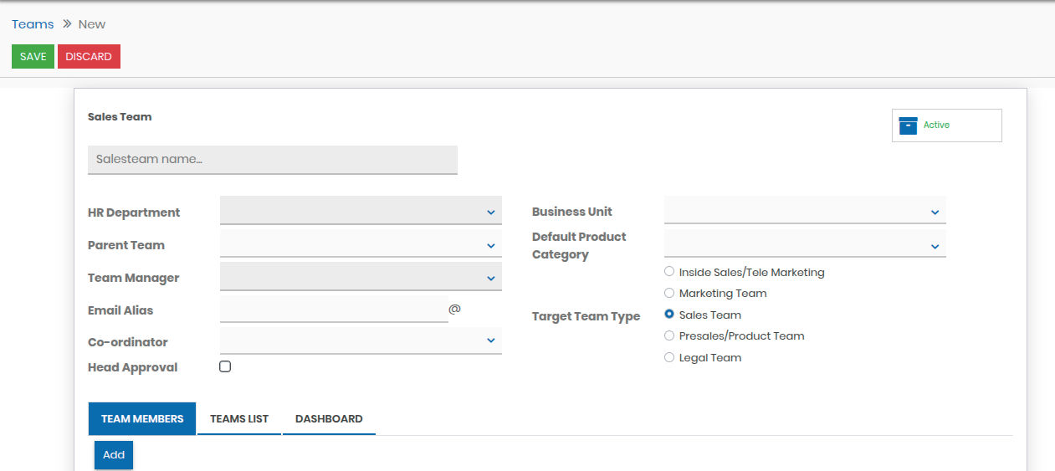This screenshot has height=471, width=1055.
Task: Select Inside Sales/Tele Marketing radio option
Action: (x=669, y=272)
